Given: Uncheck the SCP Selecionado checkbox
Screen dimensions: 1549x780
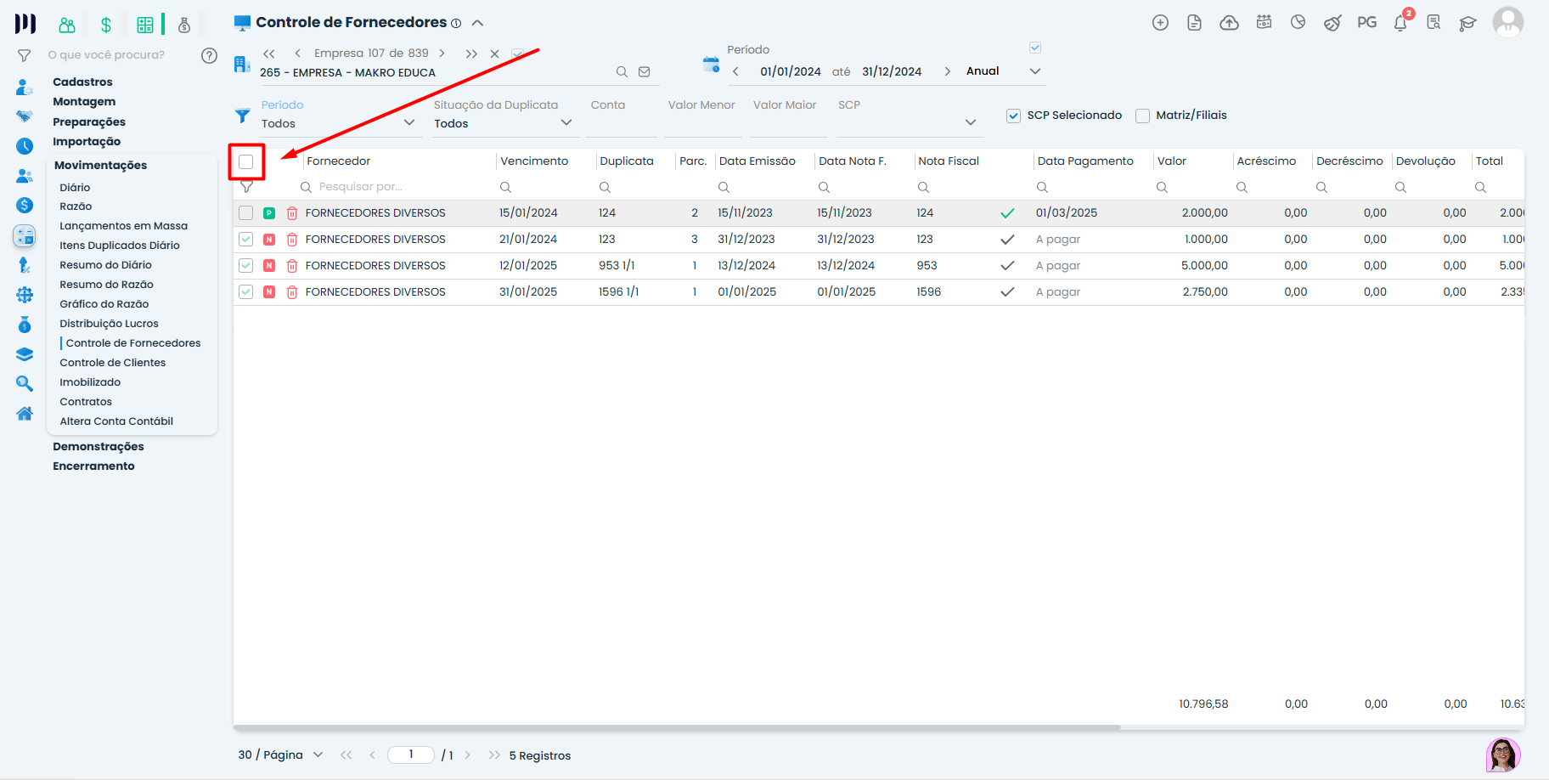Looking at the screenshot, I should [x=1013, y=116].
